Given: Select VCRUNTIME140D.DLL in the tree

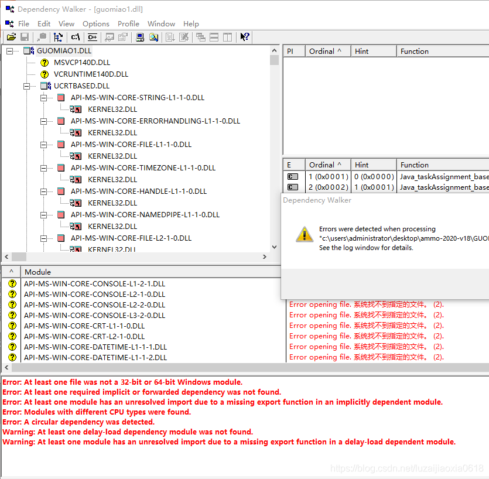Looking at the screenshot, I should point(91,74).
